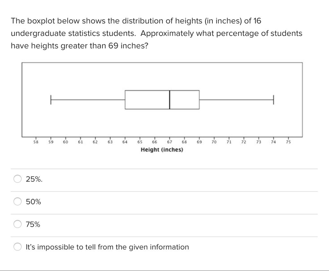Click the number 75 tick label
This screenshot has width=329, height=271.
(x=288, y=141)
